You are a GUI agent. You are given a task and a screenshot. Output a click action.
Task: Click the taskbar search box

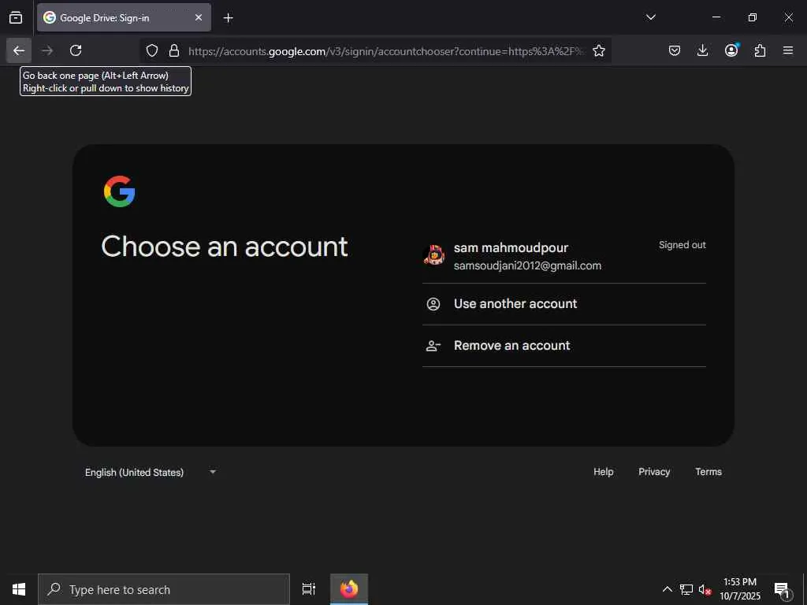coord(164,589)
